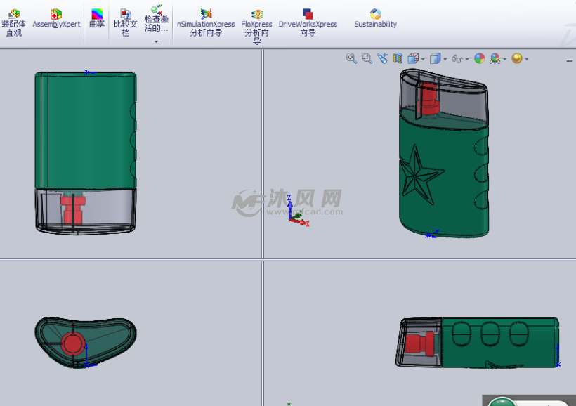Click the Zoom to Fit magnifier icon
The image size is (576, 406).
tap(351, 58)
